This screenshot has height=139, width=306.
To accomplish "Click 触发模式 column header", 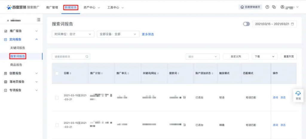I will pos(224,73).
